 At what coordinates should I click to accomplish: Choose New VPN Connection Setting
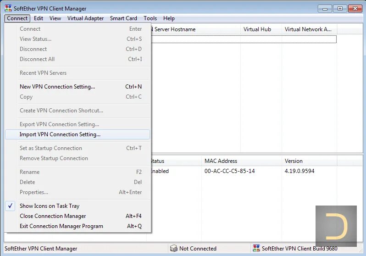click(x=78, y=87)
